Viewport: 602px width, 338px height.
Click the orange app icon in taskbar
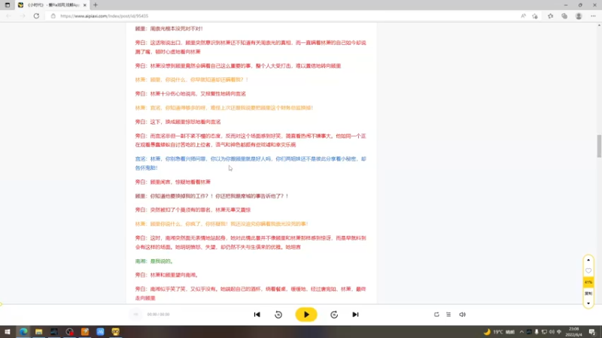pyautogui.click(x=85, y=332)
